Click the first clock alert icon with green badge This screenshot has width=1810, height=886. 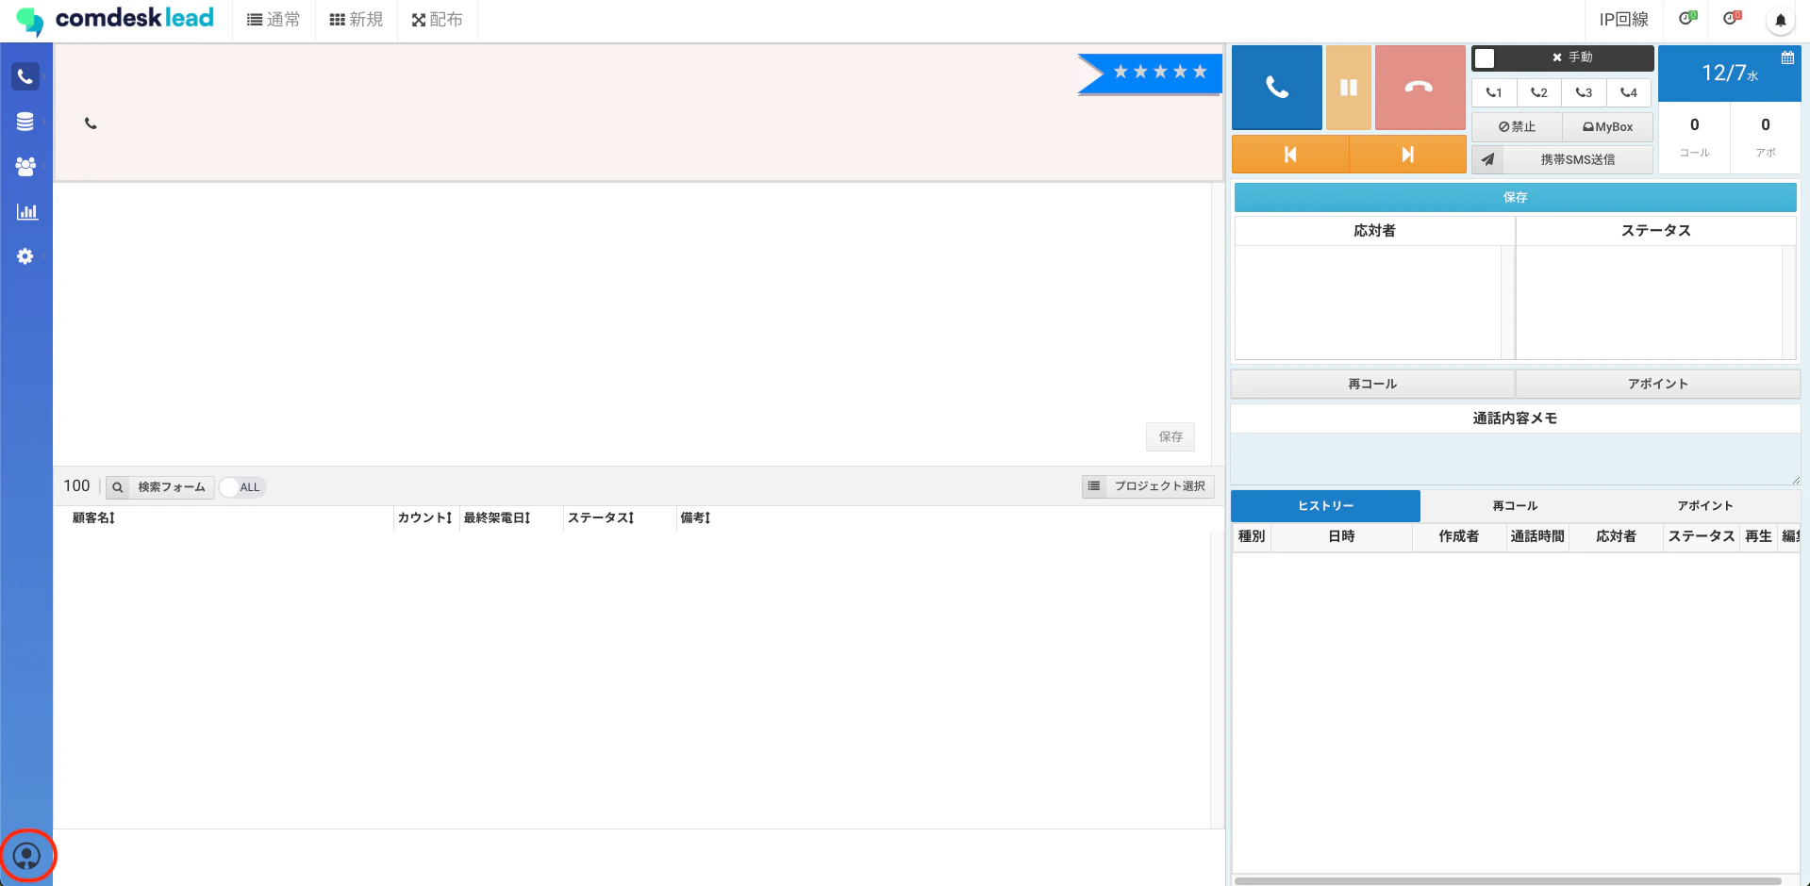point(1688,18)
